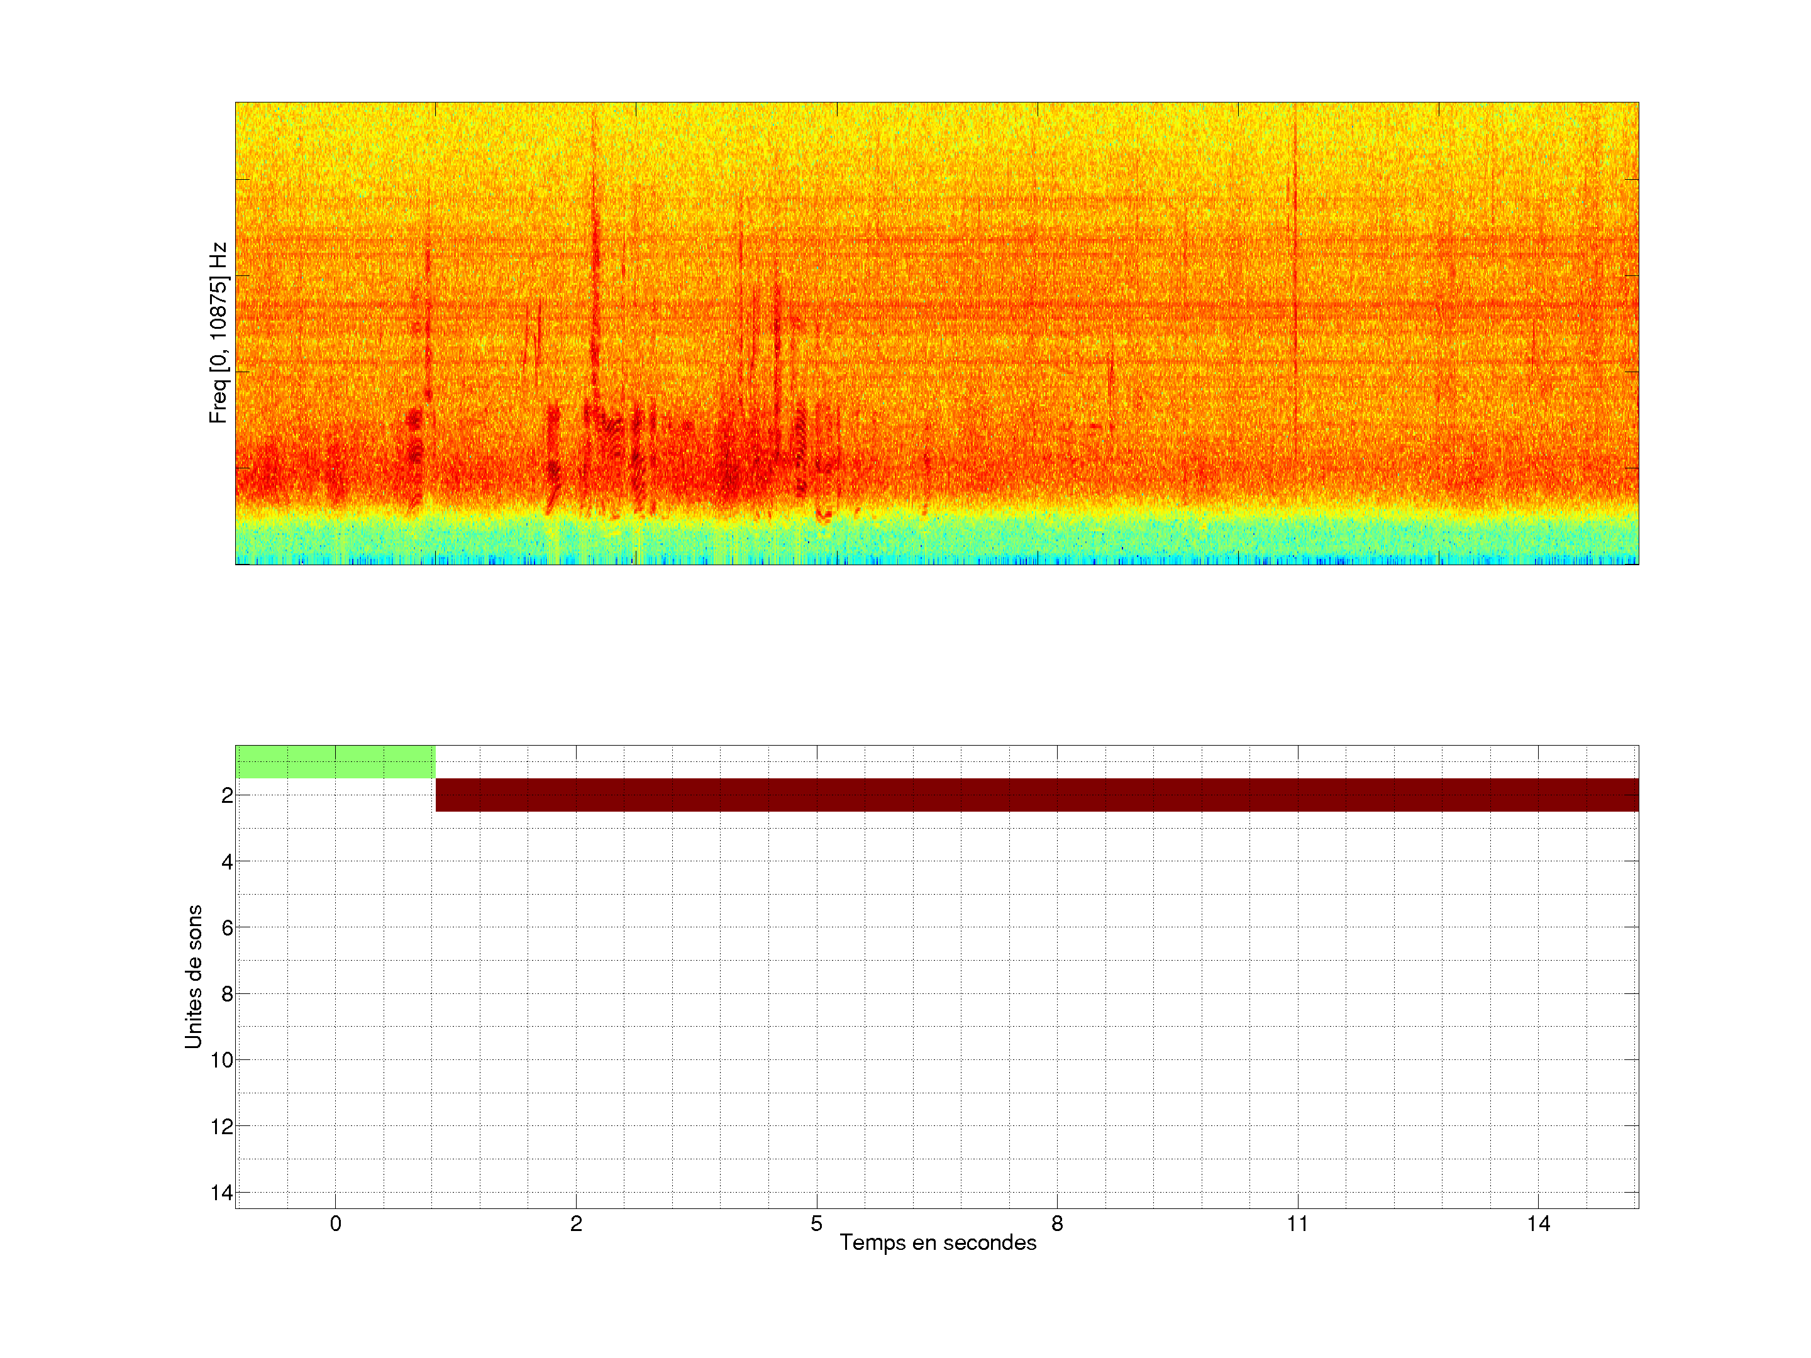This screenshot has width=1811, height=1358.
Task: Click y-axis tick label 10 on lower plot
Action: [x=222, y=1061]
